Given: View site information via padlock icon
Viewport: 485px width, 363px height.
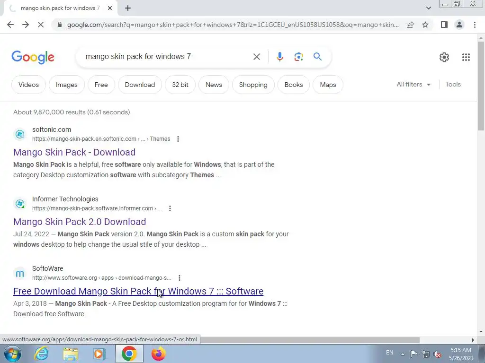Looking at the screenshot, I should click(x=60, y=25).
